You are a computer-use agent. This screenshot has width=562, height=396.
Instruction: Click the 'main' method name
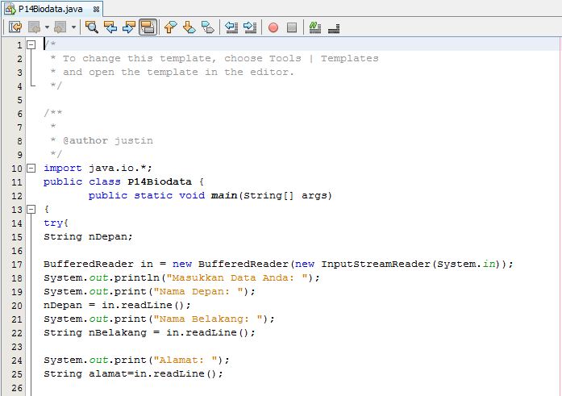[224, 195]
